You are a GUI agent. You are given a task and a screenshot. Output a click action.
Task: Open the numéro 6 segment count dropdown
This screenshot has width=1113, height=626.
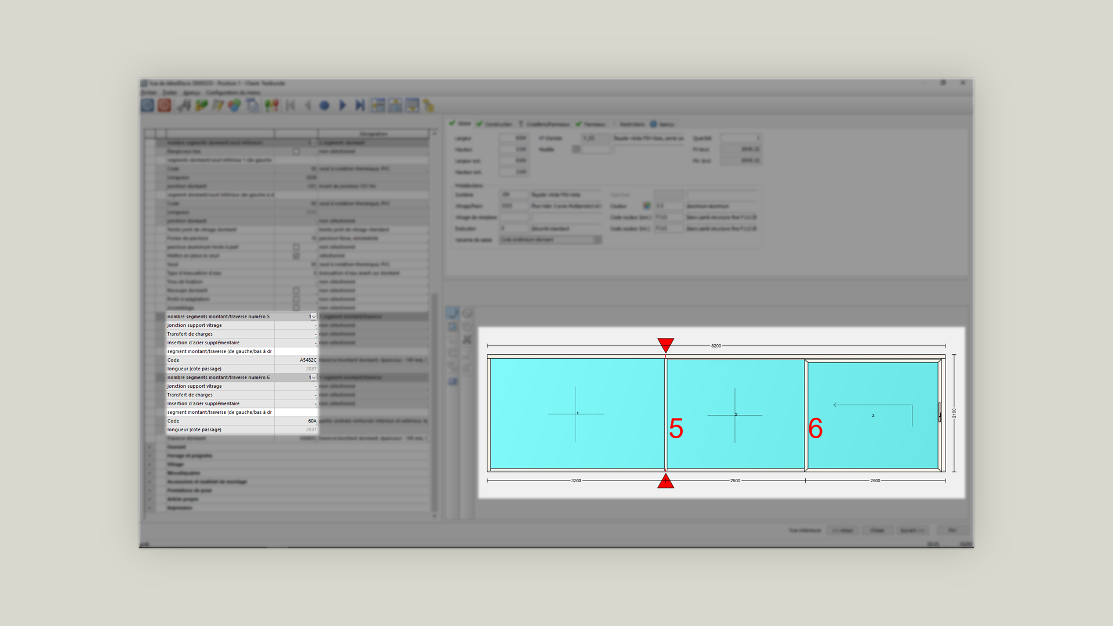click(x=314, y=377)
